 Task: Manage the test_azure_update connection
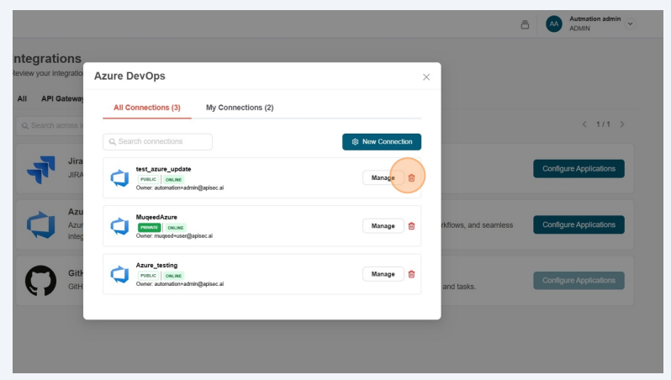383,177
